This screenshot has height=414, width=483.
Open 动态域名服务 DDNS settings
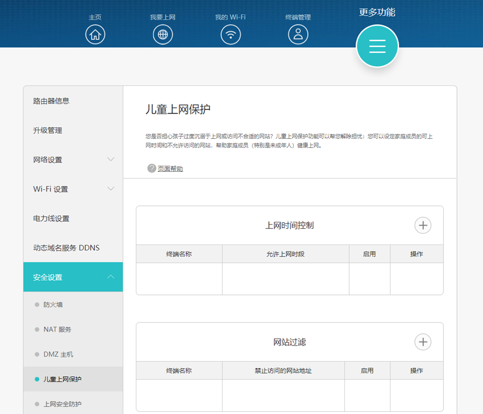67,248
